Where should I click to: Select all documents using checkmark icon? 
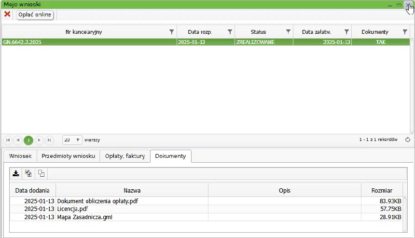coord(28,174)
